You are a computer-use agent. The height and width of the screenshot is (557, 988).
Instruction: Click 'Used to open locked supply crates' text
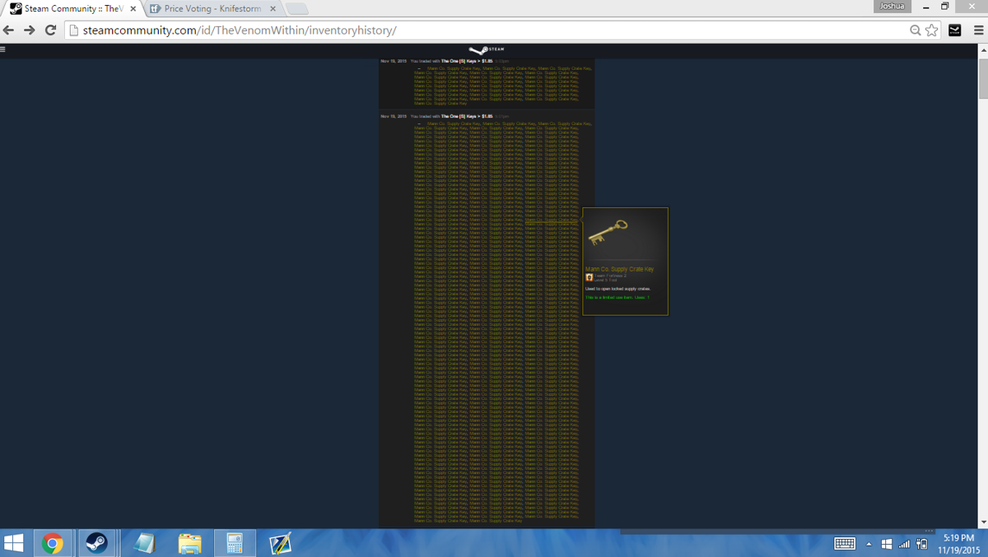617,289
